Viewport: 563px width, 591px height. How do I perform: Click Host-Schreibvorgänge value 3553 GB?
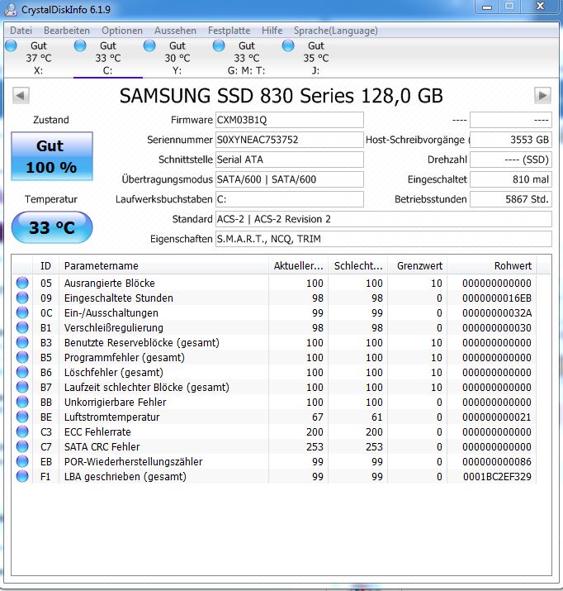[511, 140]
